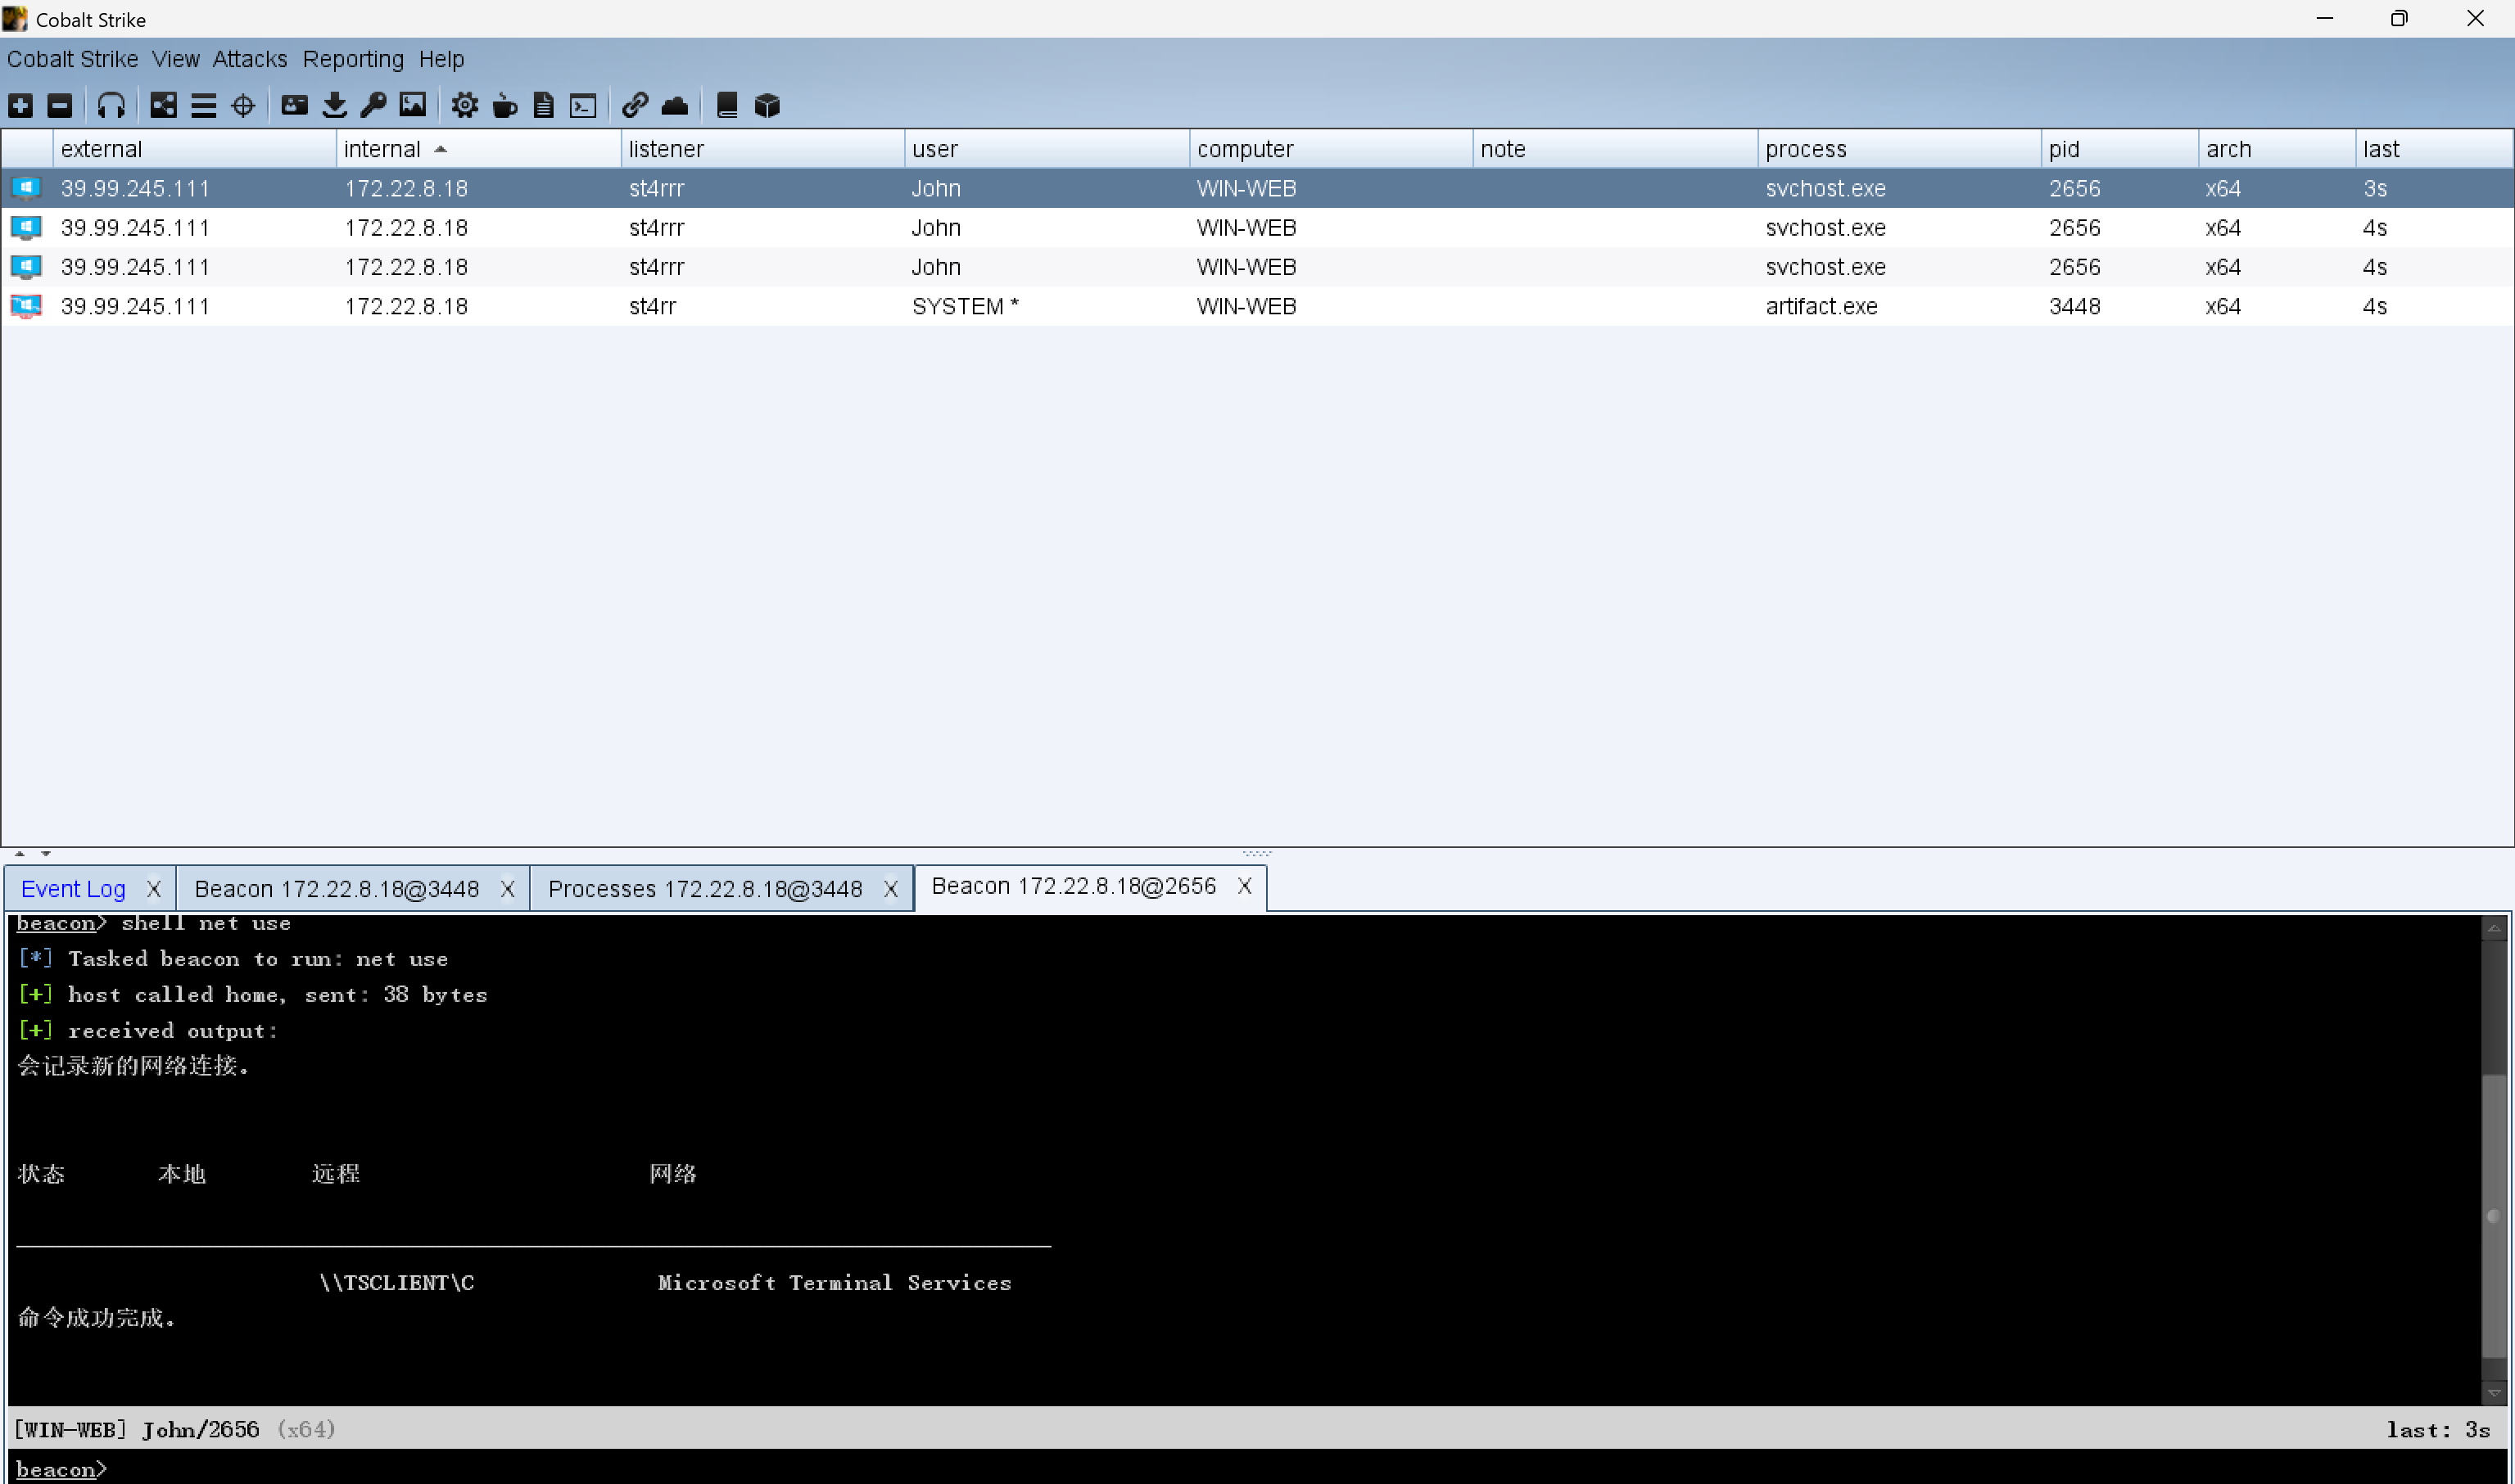2515x1484 pixels.
Task: Click the chain link Host File icon
Action: tap(634, 105)
